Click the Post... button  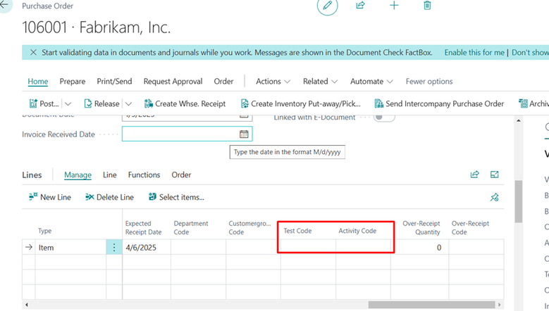(x=44, y=103)
